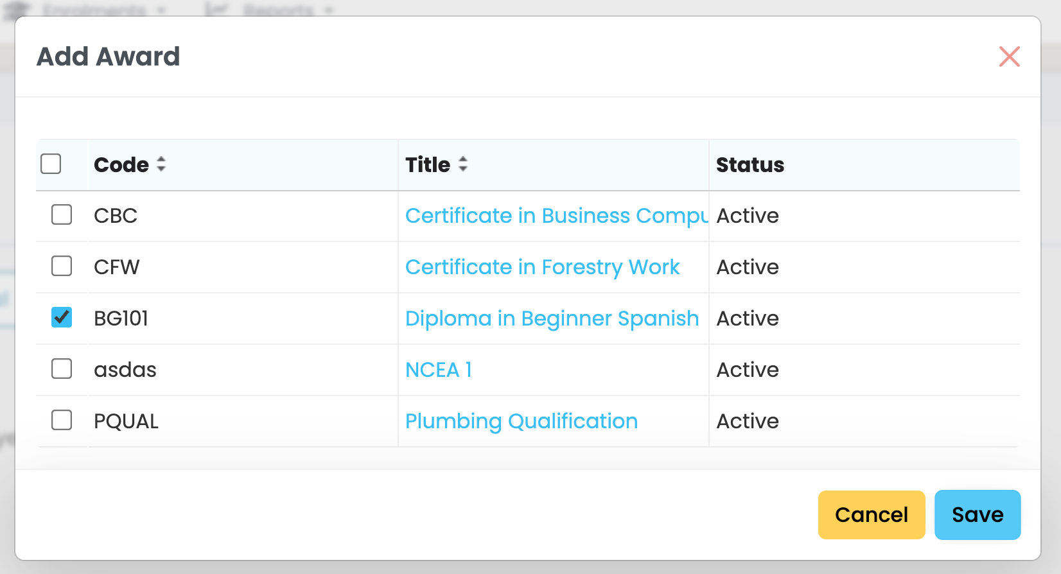This screenshot has height=574, width=1061.
Task: Tick the asdas award checkbox
Action: 62,369
